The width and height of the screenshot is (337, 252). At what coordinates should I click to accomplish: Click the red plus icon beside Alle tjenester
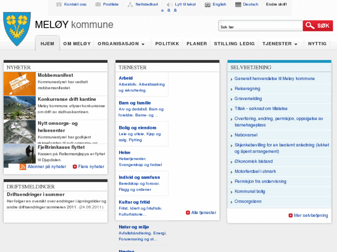188,213
